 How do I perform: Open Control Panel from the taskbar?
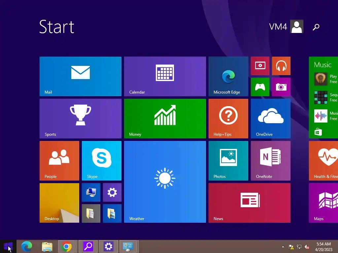point(128,246)
